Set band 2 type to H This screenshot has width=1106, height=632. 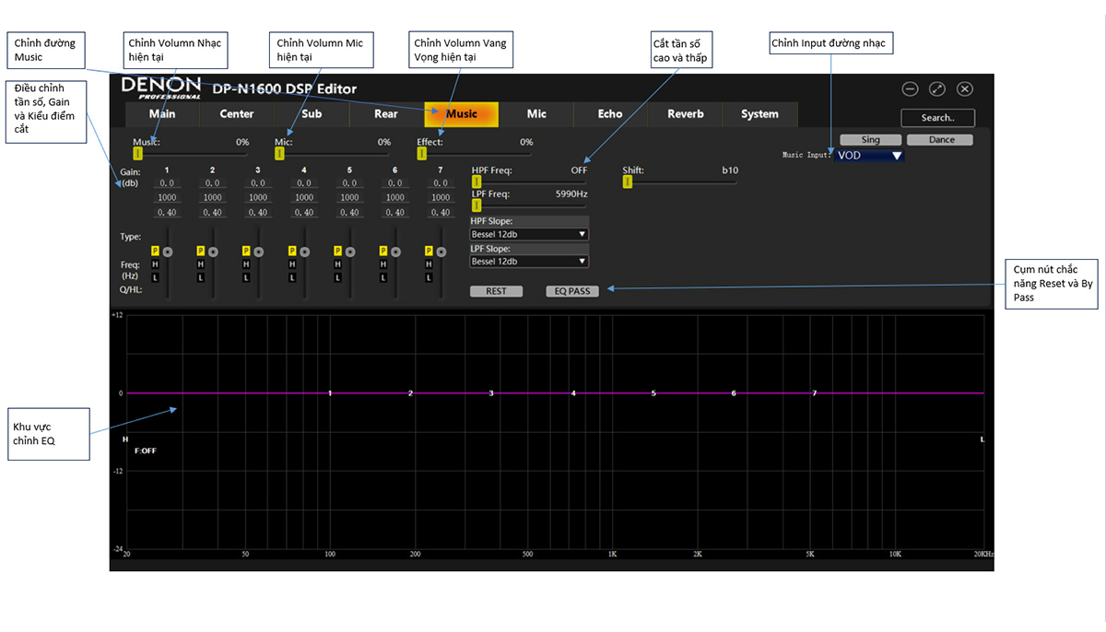(x=200, y=264)
